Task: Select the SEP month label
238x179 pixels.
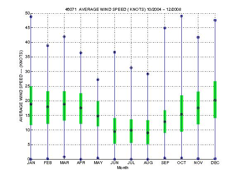Action: coord(165,163)
